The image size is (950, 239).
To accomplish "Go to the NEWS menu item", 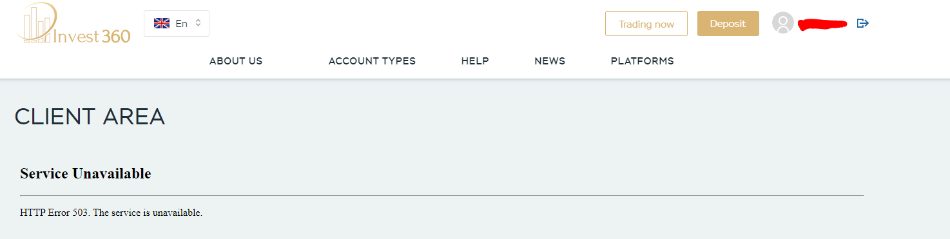I will [550, 61].
